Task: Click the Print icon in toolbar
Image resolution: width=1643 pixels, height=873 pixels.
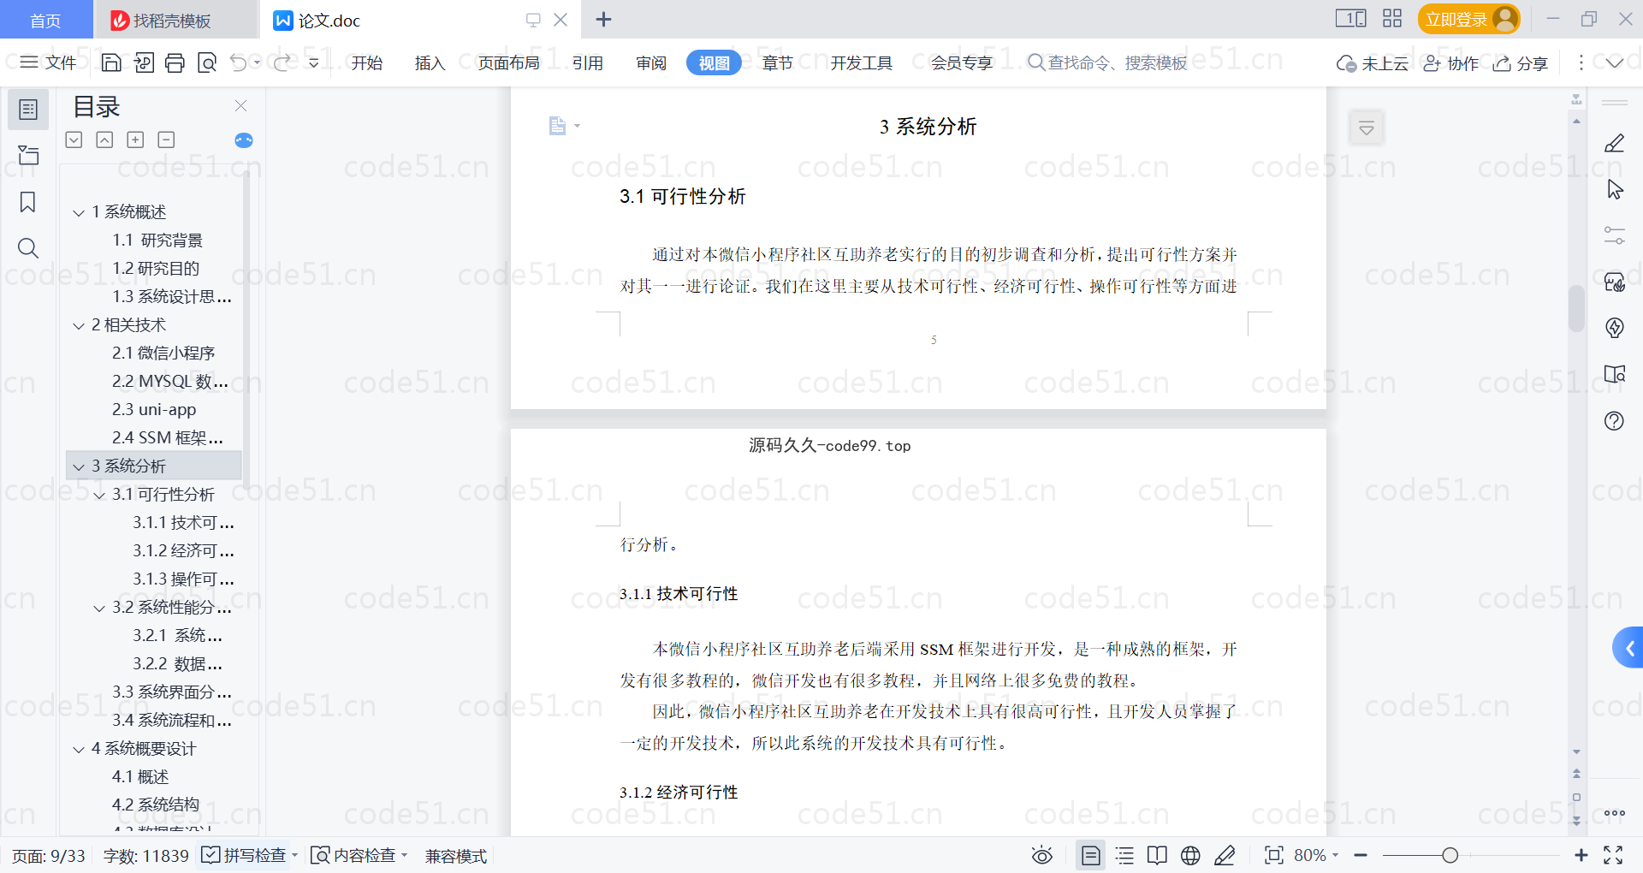Action: point(175,62)
